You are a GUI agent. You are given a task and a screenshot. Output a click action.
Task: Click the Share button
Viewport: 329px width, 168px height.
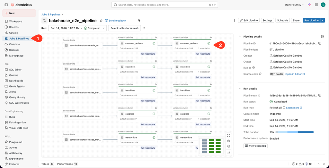(x=296, y=20)
